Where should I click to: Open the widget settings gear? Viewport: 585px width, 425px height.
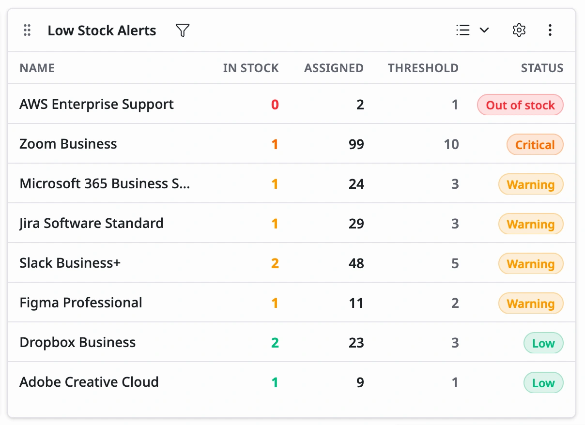pyautogui.click(x=519, y=30)
